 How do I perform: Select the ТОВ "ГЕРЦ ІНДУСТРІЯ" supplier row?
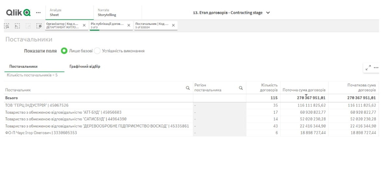37,105
